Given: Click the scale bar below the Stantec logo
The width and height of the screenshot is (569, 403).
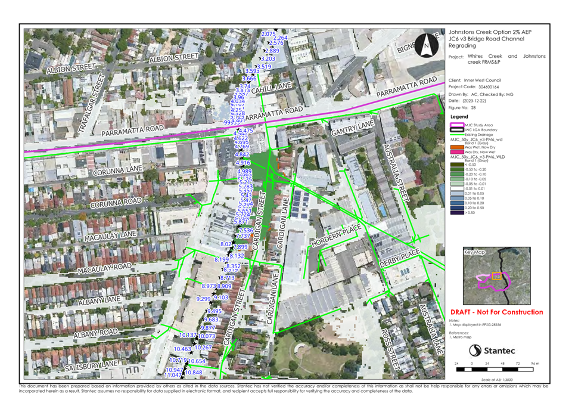Looking at the screenshot, I should click(495, 369).
